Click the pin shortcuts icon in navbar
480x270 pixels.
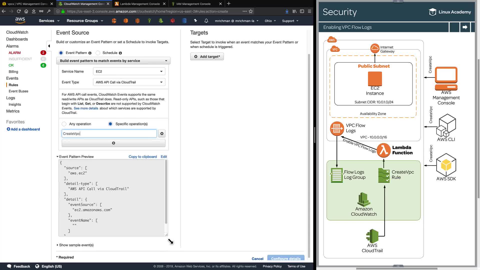click(195, 21)
